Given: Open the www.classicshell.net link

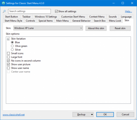Looking at the screenshot, I should tap(14, 115).
